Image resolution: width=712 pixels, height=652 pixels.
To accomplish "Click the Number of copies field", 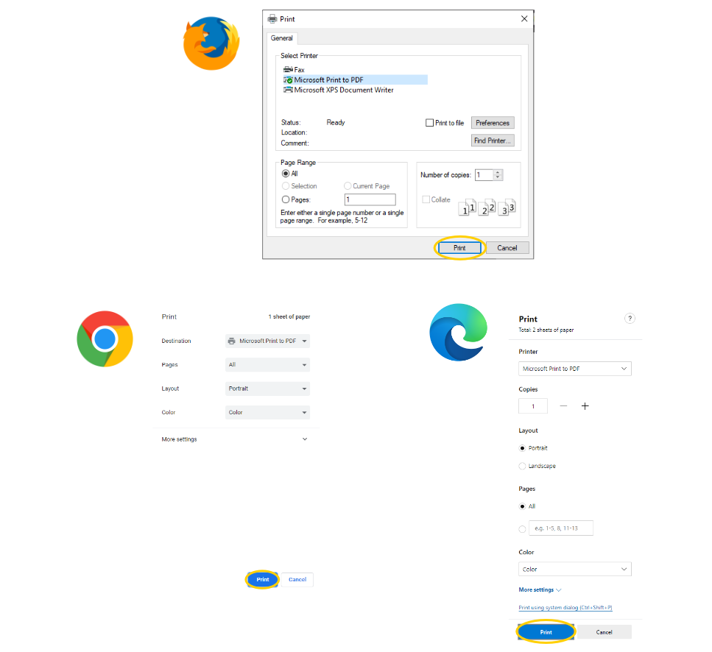I will tap(484, 174).
